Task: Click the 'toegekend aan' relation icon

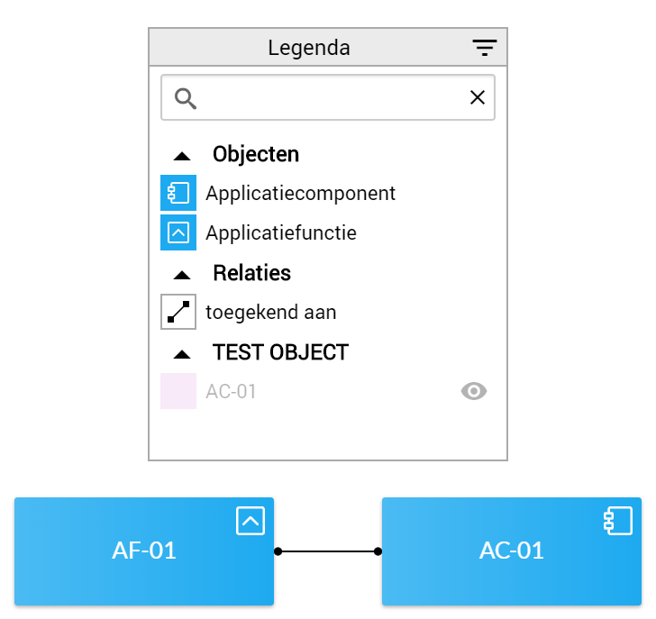Action: [178, 312]
